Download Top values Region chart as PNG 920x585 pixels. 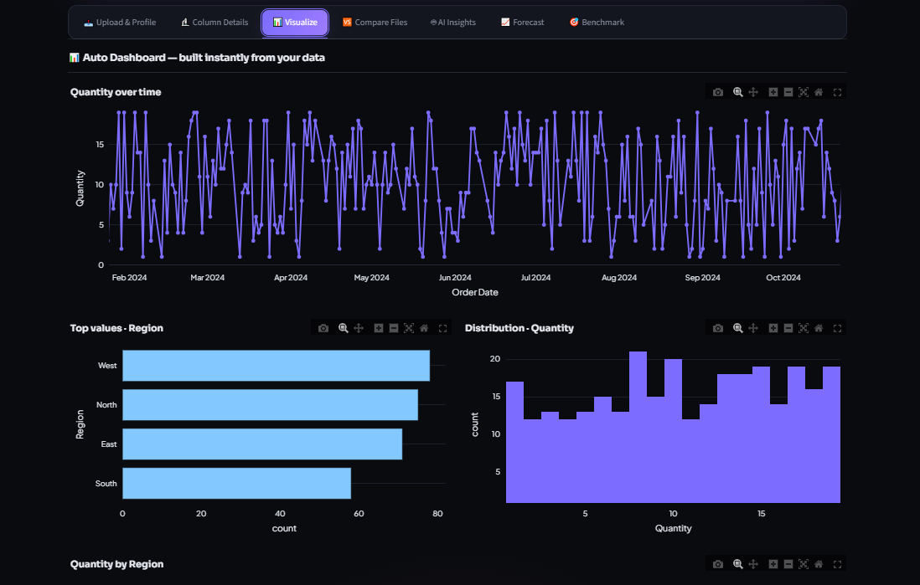(x=323, y=328)
